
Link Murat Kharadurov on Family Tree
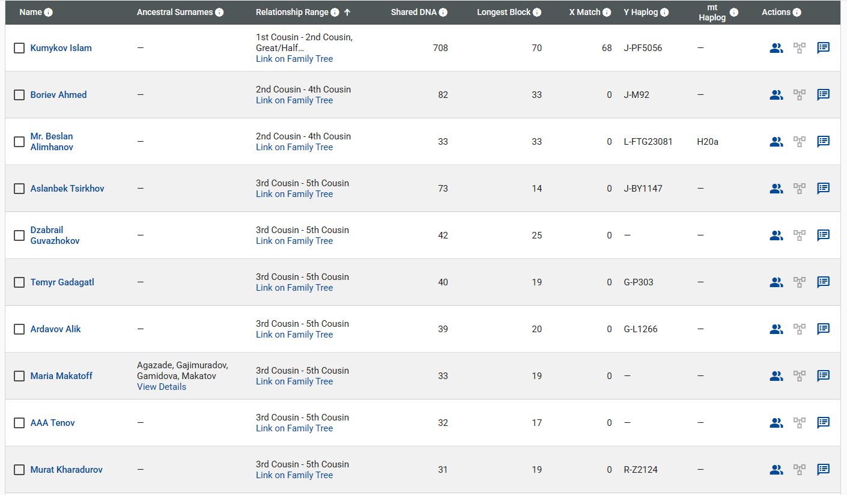[x=294, y=475]
